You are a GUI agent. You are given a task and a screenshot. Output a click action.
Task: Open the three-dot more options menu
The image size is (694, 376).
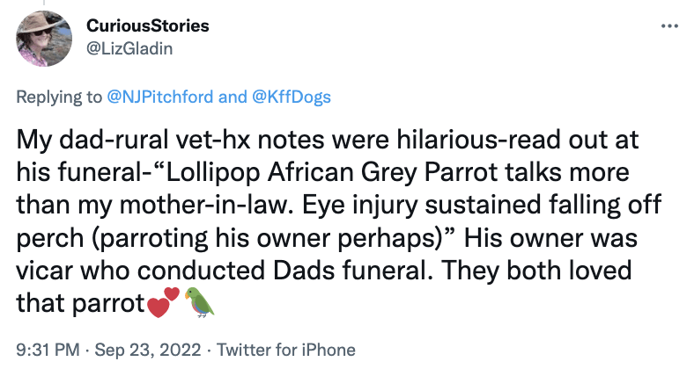tap(669, 25)
